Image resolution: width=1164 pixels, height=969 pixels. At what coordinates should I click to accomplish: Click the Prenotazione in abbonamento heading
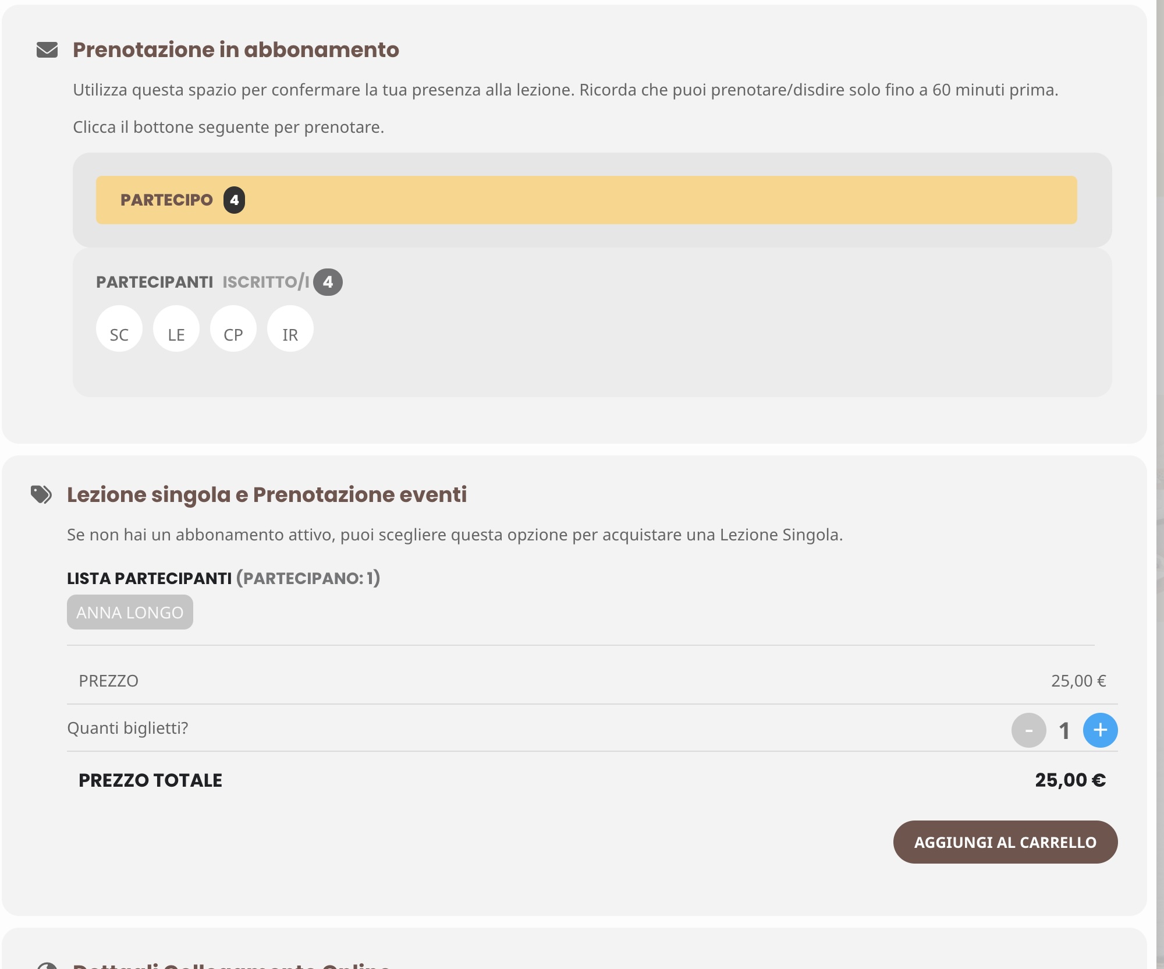click(236, 50)
